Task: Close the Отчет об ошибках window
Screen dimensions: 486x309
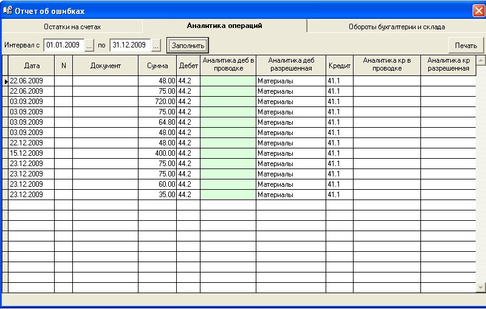Action: pyautogui.click(x=478, y=11)
